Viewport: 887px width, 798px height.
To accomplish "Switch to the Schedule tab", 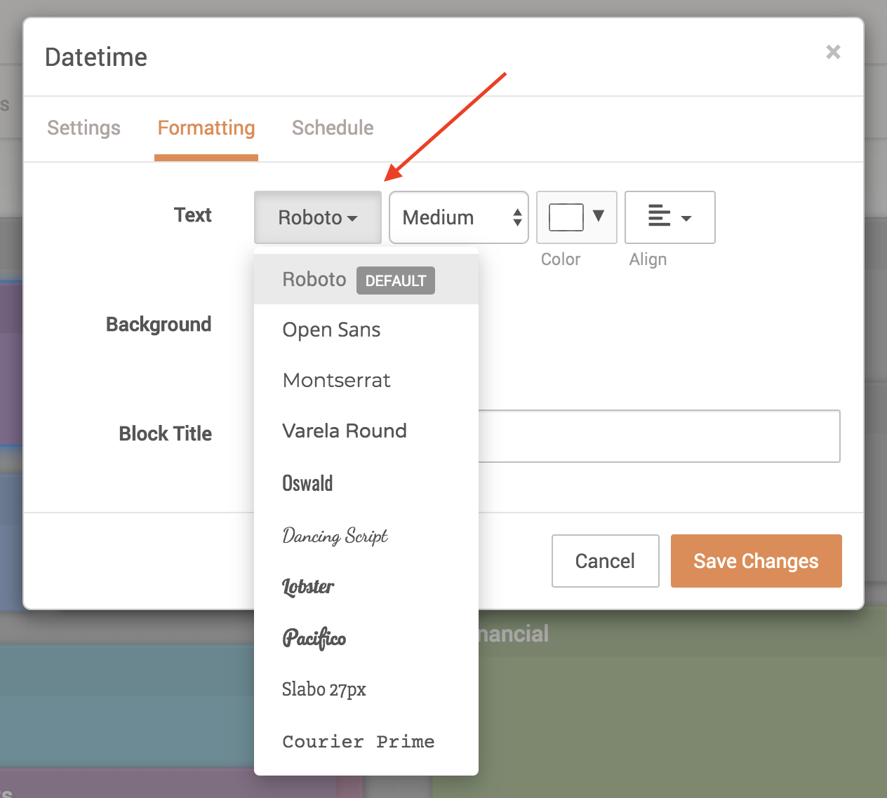I will 332,128.
